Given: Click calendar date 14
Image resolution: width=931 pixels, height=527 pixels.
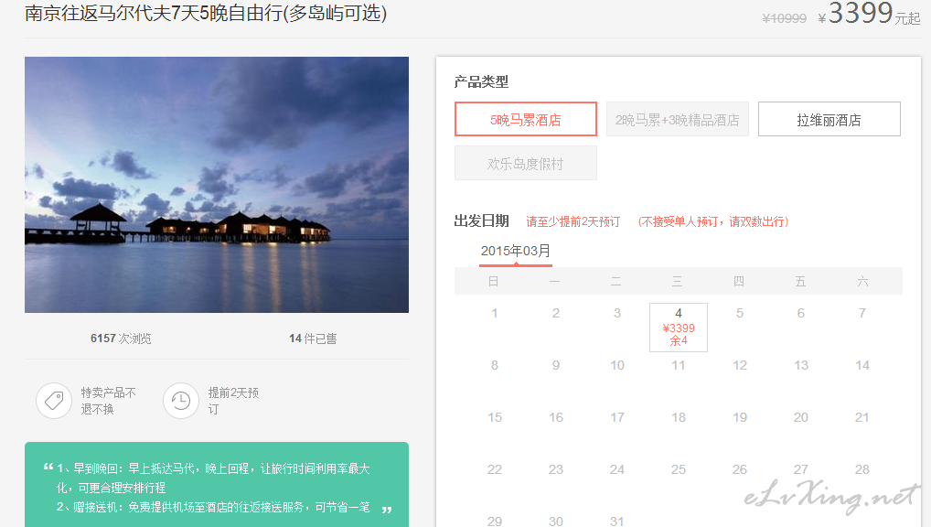Looking at the screenshot, I should coord(862,365).
